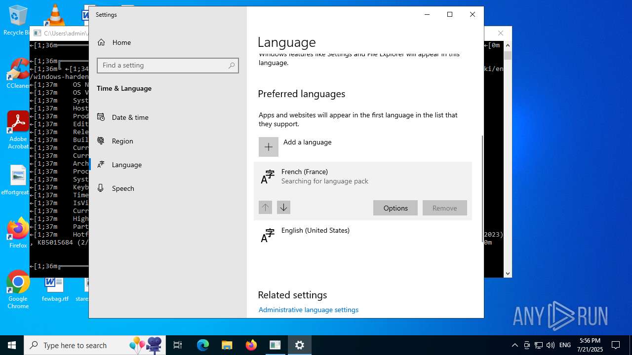This screenshot has width=632, height=355.
Task: Move French (France) up in list
Action: click(x=265, y=208)
